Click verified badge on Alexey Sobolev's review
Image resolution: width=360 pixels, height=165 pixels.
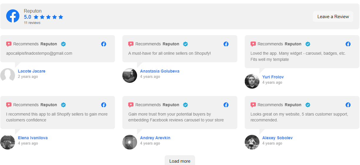(308, 105)
